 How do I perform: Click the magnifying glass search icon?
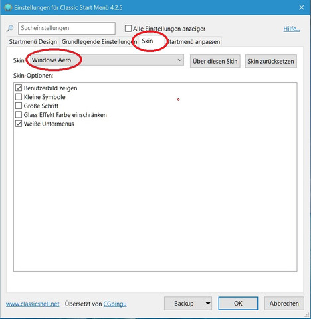pyautogui.click(x=10, y=29)
